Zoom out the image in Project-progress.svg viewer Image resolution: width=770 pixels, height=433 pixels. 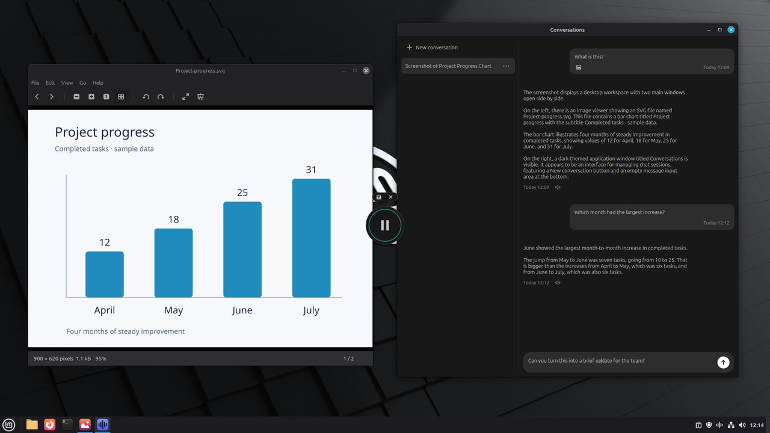pyautogui.click(x=76, y=97)
